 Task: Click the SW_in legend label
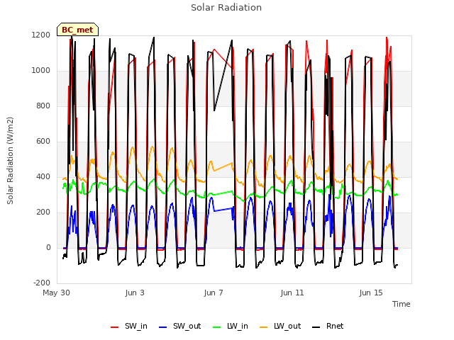tap(135, 326)
